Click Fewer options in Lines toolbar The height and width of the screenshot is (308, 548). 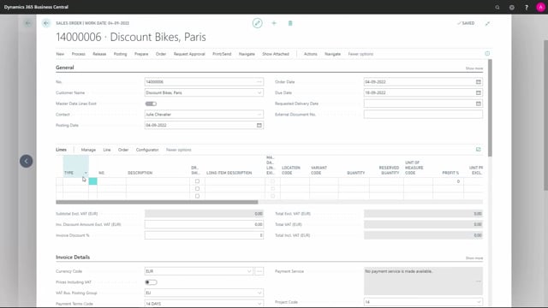[x=179, y=150]
